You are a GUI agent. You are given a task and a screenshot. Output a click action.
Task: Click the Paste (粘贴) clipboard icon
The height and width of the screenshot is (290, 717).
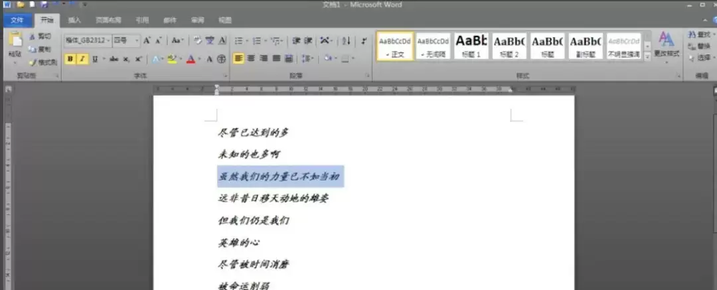coord(15,40)
